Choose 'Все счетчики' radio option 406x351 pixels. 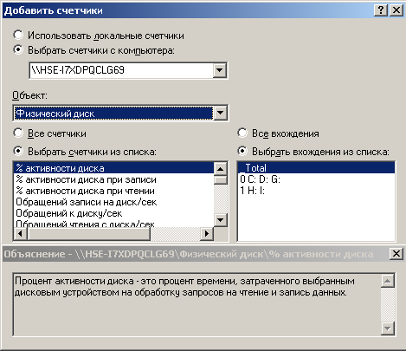[18, 133]
